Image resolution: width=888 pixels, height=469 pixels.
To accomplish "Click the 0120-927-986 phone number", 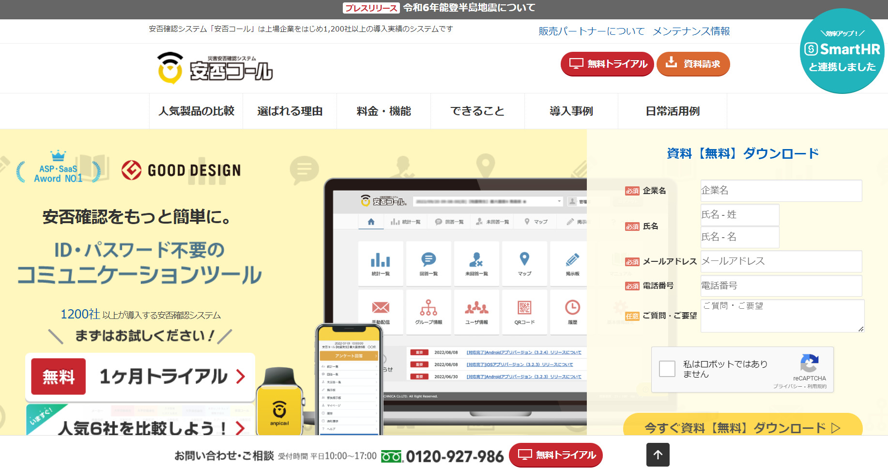I will 455,456.
